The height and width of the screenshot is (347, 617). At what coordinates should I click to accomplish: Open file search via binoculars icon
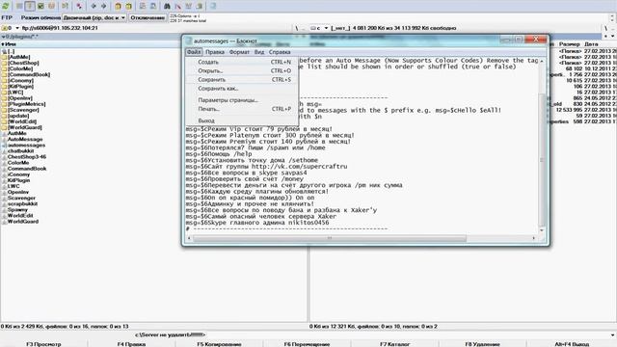tap(167, 6)
